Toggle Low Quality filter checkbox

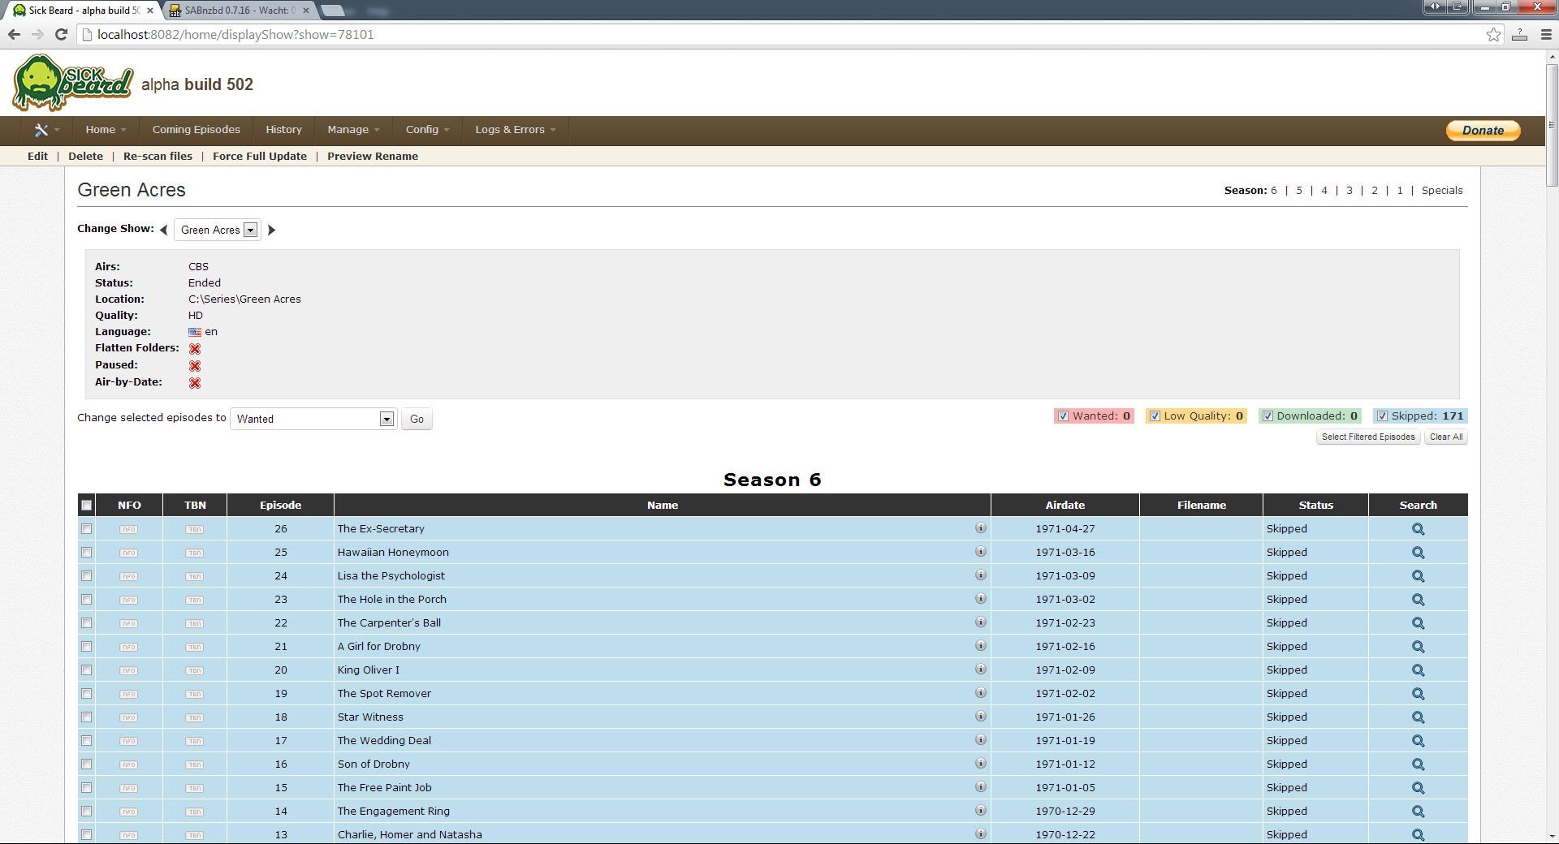tap(1155, 416)
